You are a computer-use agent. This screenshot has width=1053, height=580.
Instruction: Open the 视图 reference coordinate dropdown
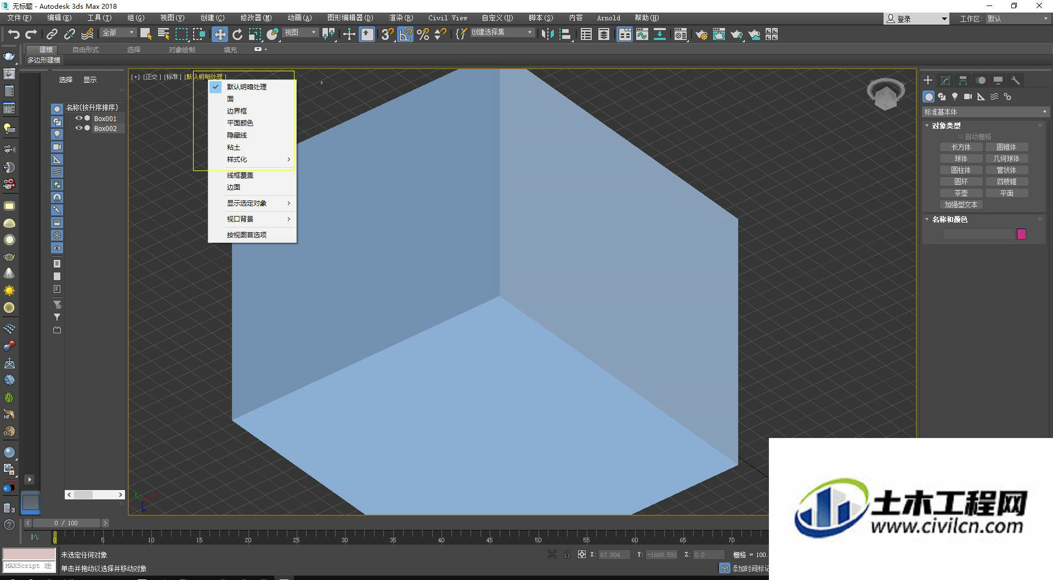300,33
